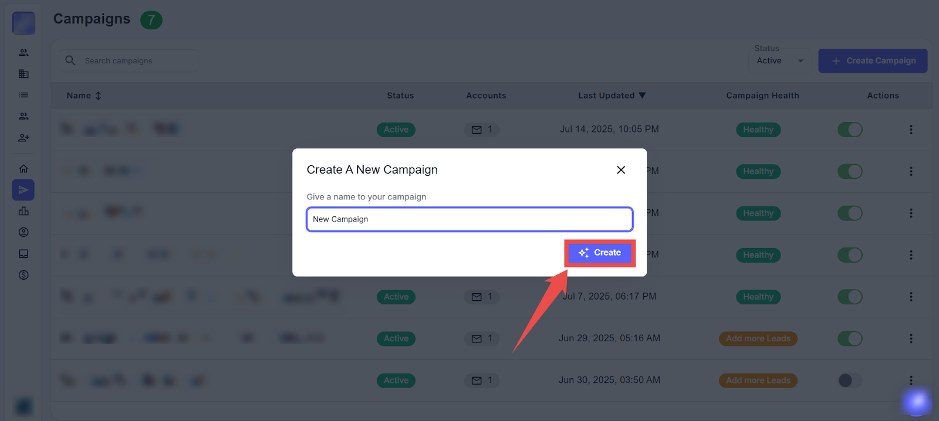Image resolution: width=939 pixels, height=421 pixels.
Task: Click the add person icon in sidebar
Action: pyautogui.click(x=23, y=138)
